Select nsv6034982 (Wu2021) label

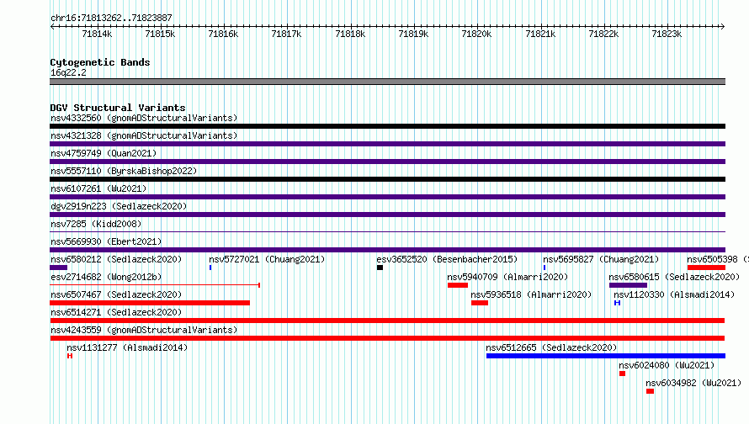tap(693, 383)
